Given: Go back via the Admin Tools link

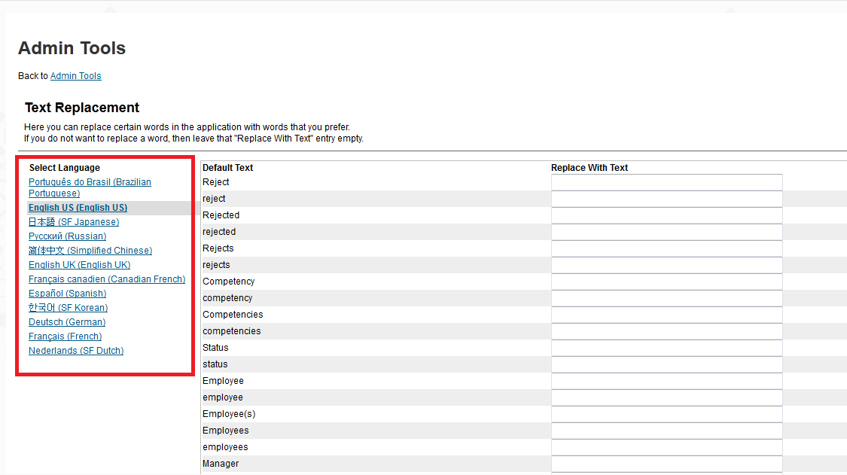Looking at the screenshot, I should tap(75, 76).
